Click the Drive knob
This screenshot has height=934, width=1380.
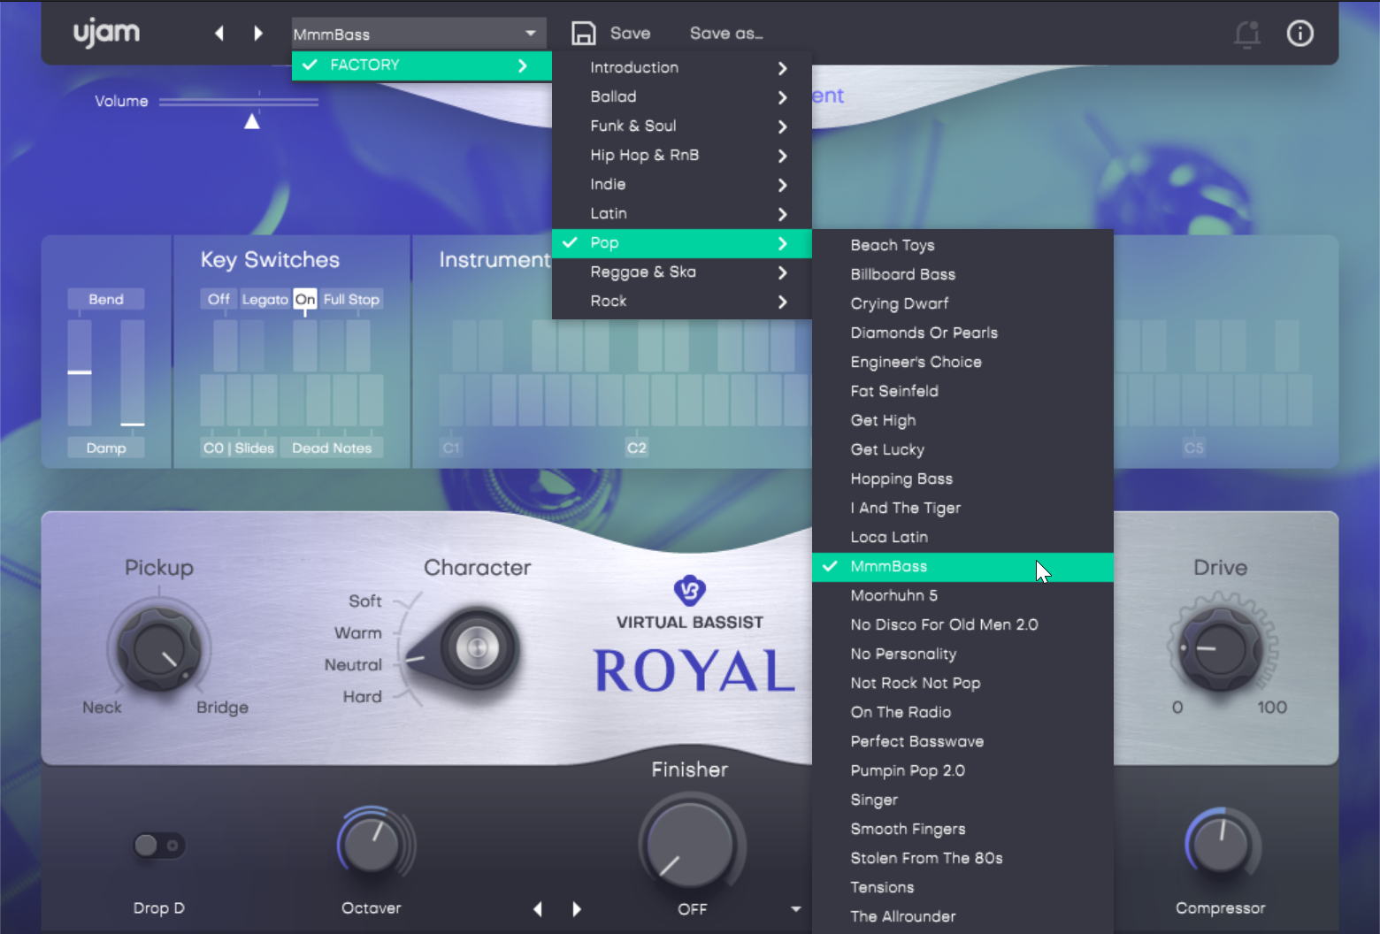(1221, 649)
